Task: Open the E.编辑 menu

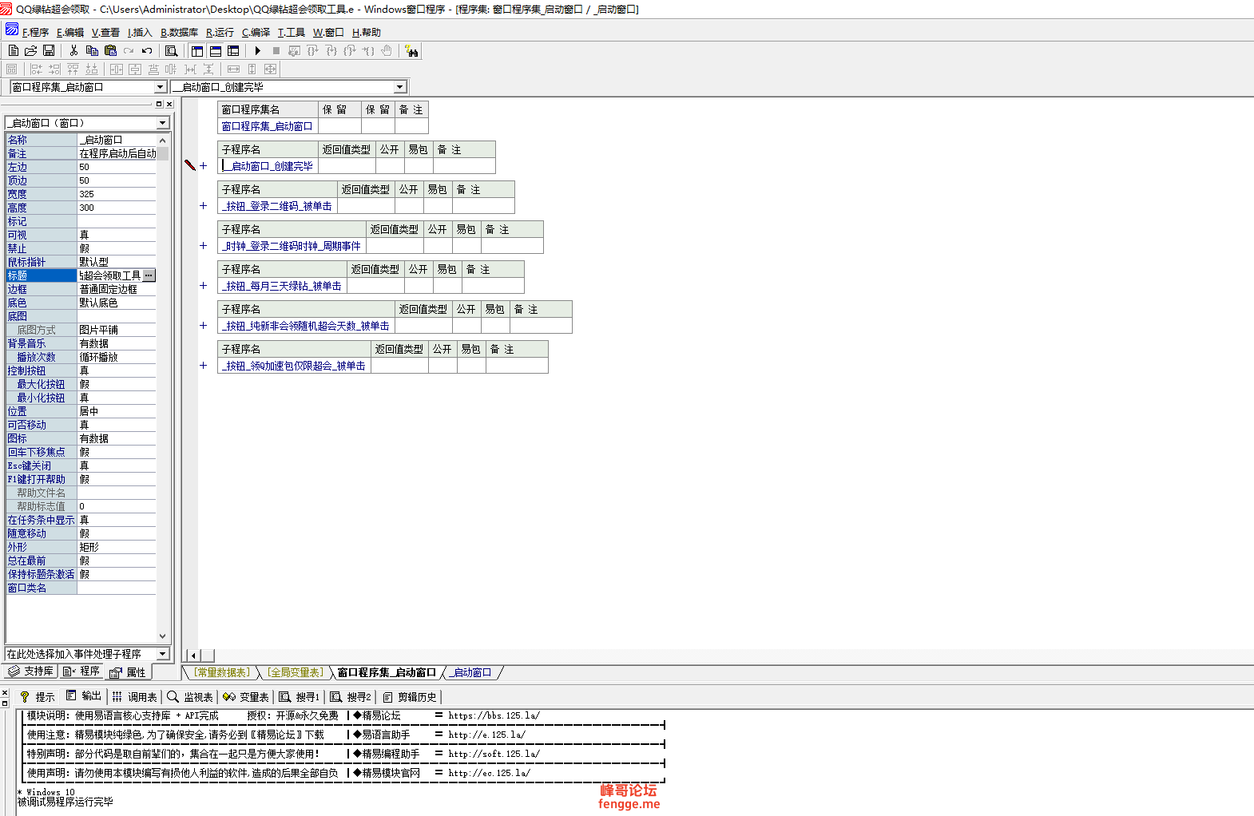Action: (70, 33)
